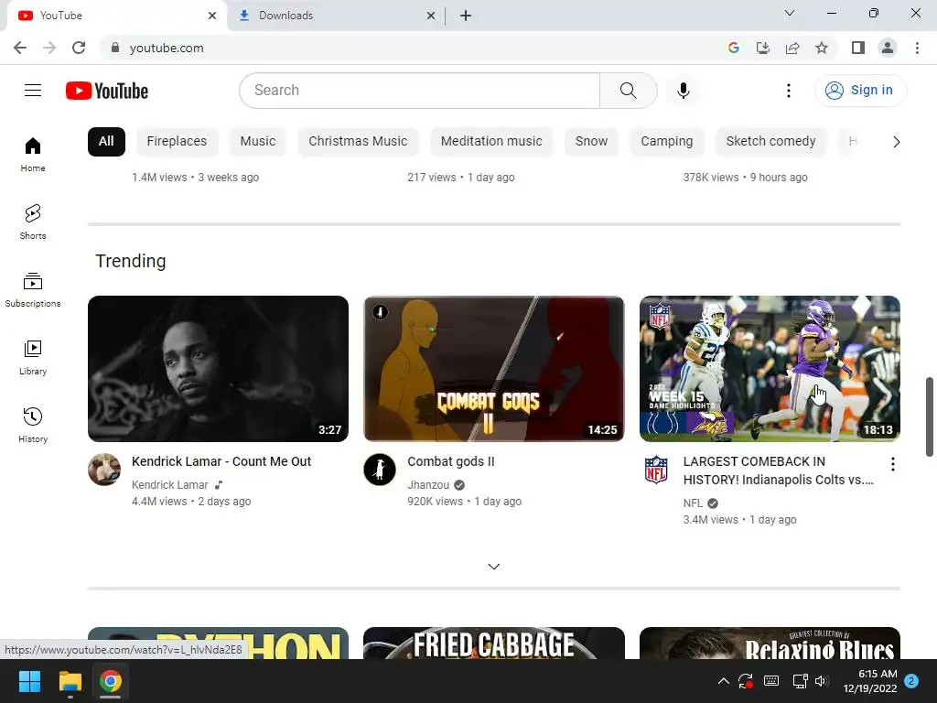Click the search magnifier button
This screenshot has height=703, width=937.
pyautogui.click(x=628, y=91)
